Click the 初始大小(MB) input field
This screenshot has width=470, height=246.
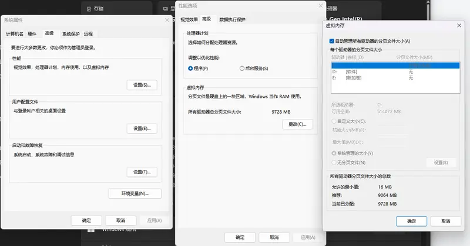tap(393, 130)
